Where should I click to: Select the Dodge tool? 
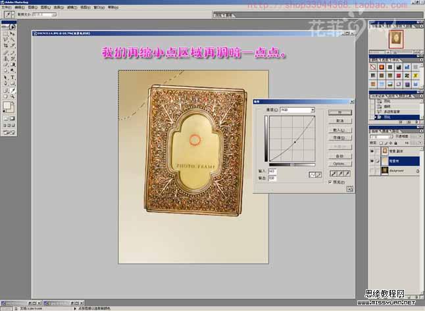point(12,70)
